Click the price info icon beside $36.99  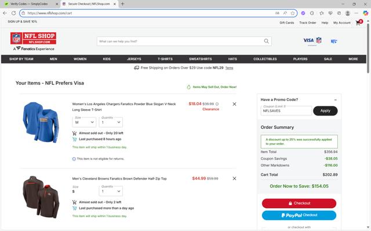(217, 104)
